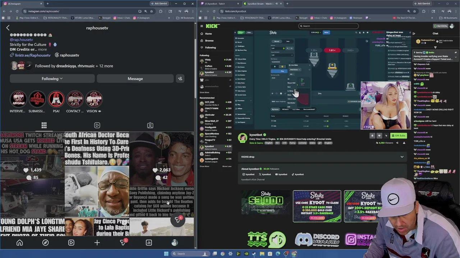Viewport: 460px width, 258px height.
Task: Expand the KICKS drop panel chevron
Action: click(x=402, y=157)
